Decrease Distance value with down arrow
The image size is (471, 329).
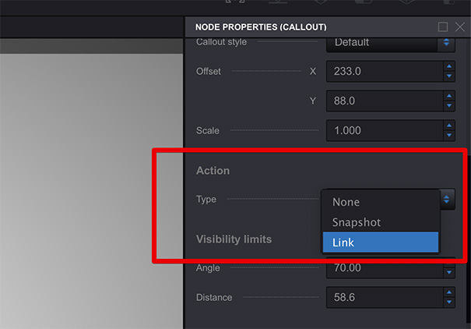click(449, 302)
